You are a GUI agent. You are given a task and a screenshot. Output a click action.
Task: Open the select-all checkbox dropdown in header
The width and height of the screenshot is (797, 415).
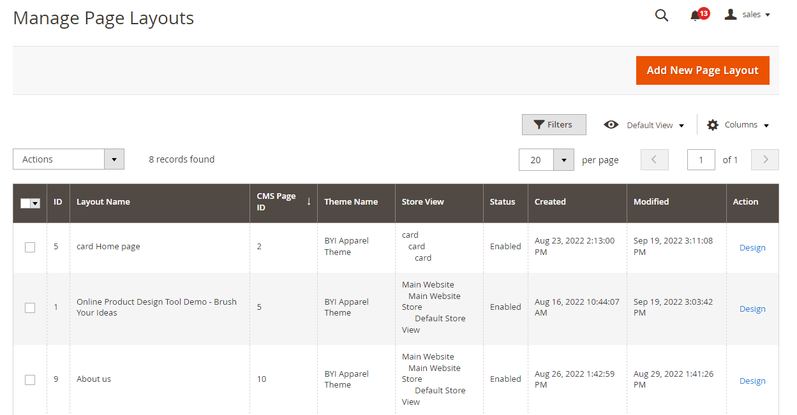click(x=35, y=203)
